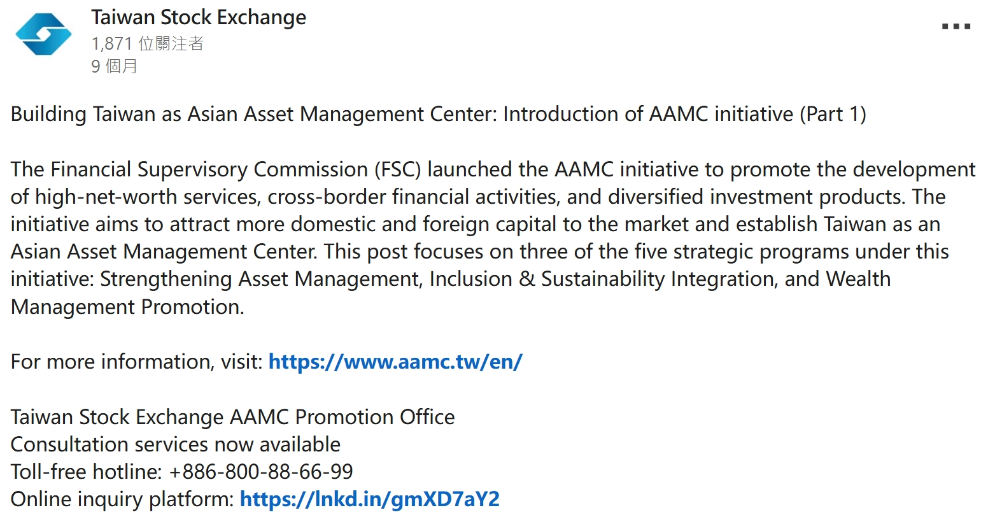Viewport: 995px width, 517px height.
Task: Open the https://www.aamc.tw/en/ link
Action: tap(395, 362)
